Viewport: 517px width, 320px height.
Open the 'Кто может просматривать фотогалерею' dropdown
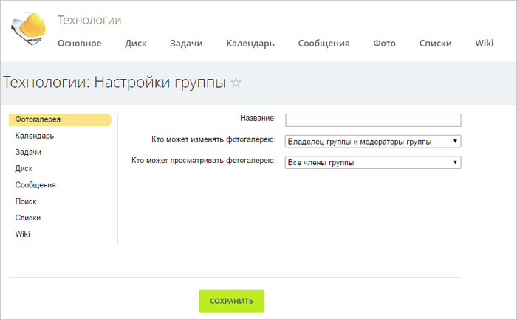373,162
